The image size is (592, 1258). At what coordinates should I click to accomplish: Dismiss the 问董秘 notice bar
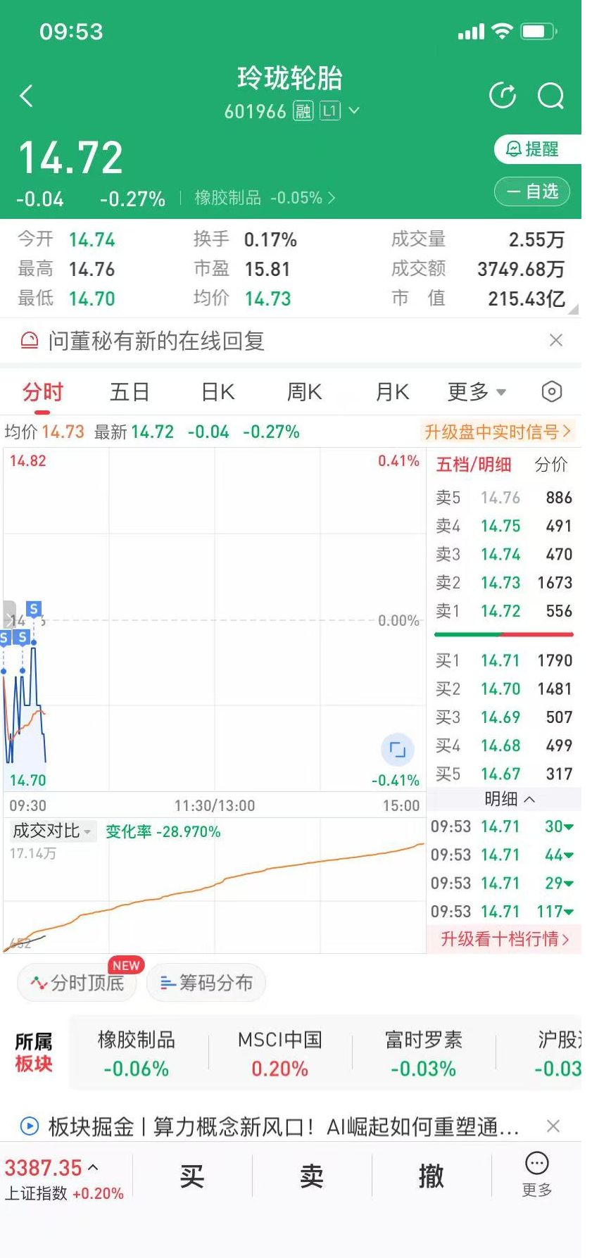(x=556, y=341)
